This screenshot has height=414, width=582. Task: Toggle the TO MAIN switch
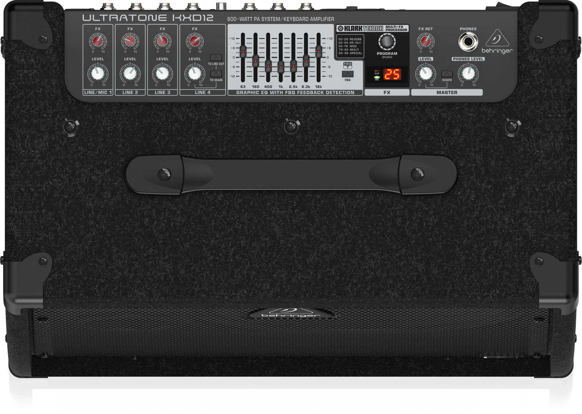[x=216, y=74]
